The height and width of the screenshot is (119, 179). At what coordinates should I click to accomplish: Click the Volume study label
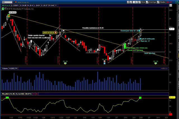5,69
